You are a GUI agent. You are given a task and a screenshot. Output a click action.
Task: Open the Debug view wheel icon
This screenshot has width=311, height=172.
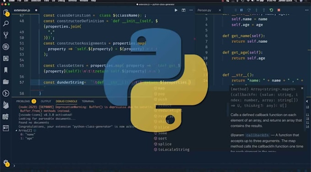point(6,47)
